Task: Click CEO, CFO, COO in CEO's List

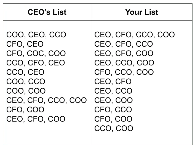Action: click(x=36, y=119)
